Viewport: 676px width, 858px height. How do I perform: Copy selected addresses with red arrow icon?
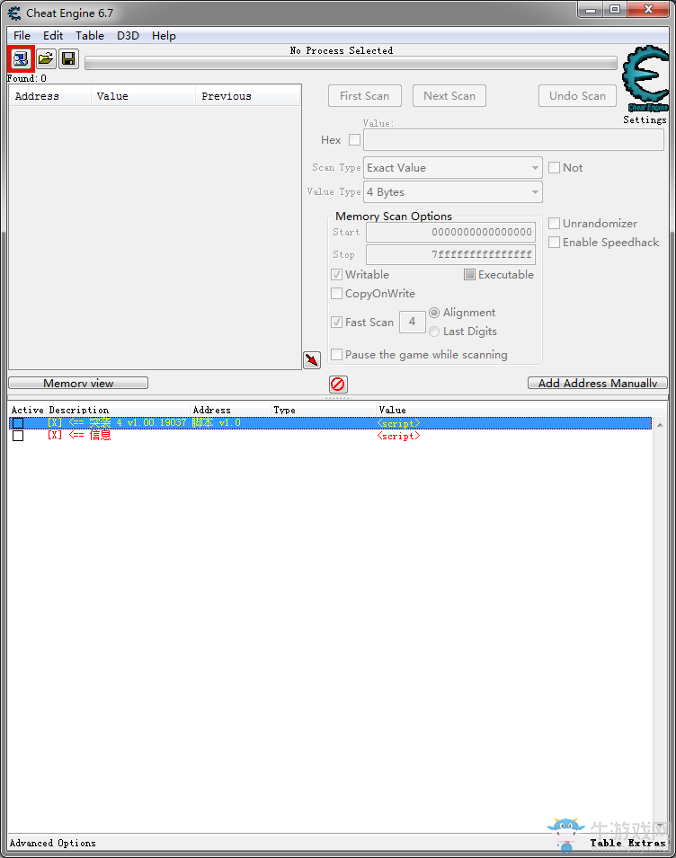312,360
